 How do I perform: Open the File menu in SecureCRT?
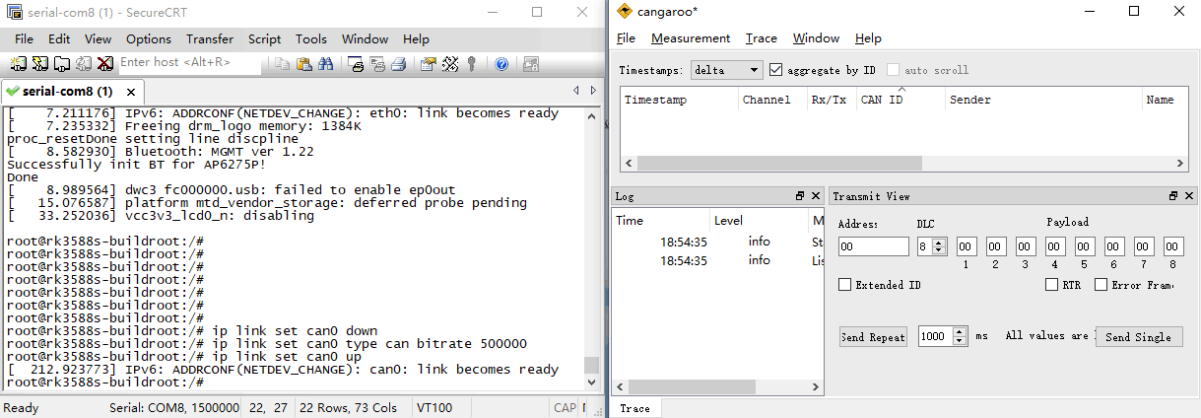point(24,39)
